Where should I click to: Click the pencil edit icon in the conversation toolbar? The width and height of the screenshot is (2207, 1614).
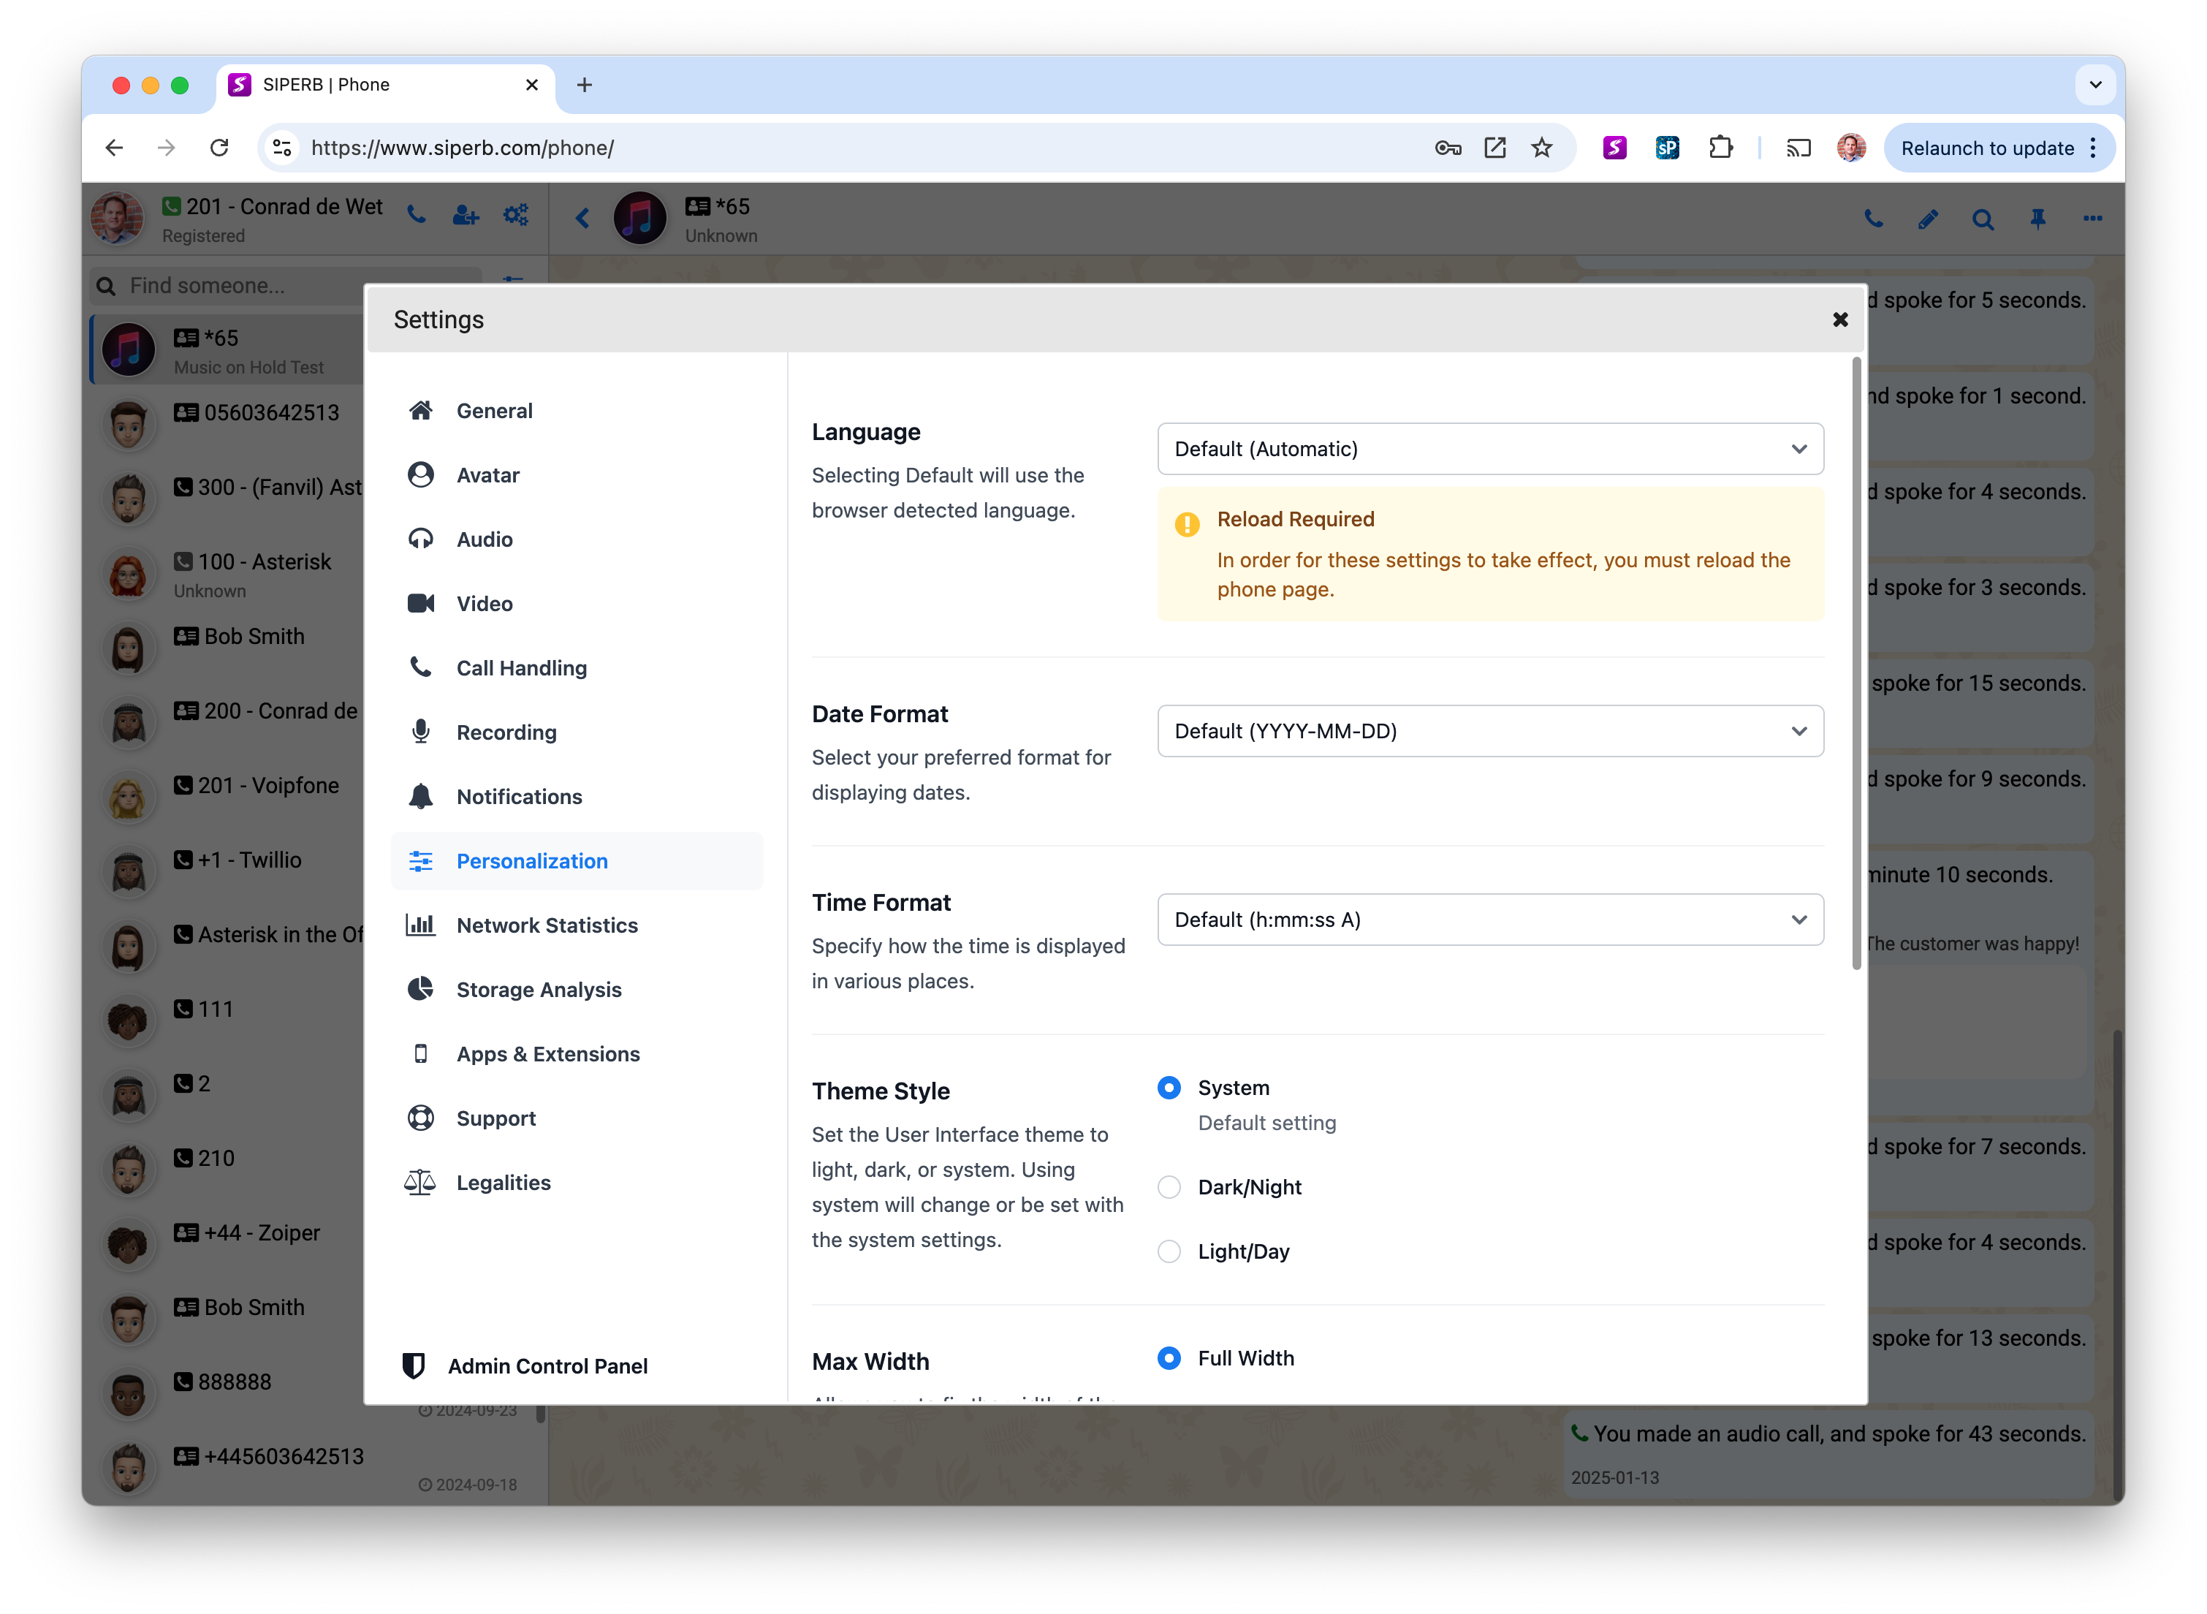tap(1928, 219)
